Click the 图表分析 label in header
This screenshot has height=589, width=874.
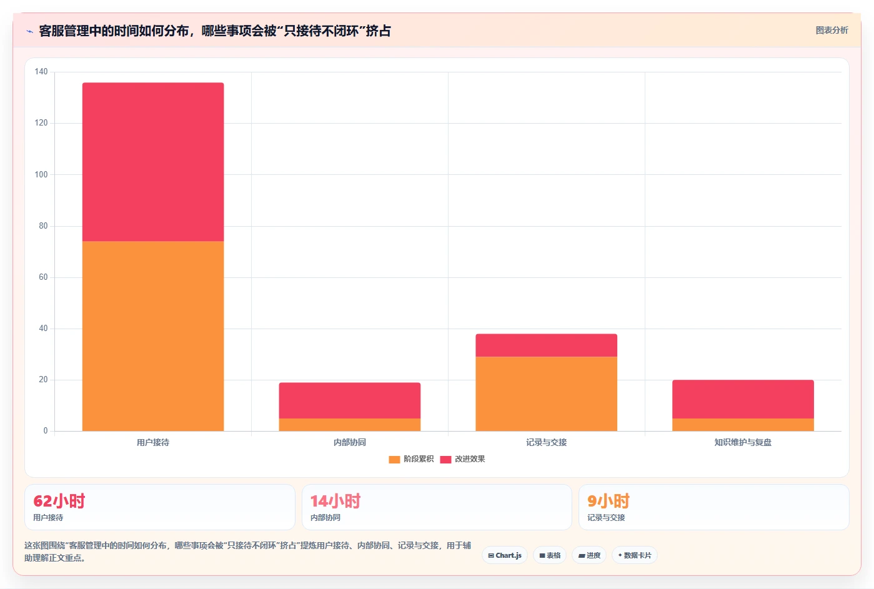click(x=832, y=30)
